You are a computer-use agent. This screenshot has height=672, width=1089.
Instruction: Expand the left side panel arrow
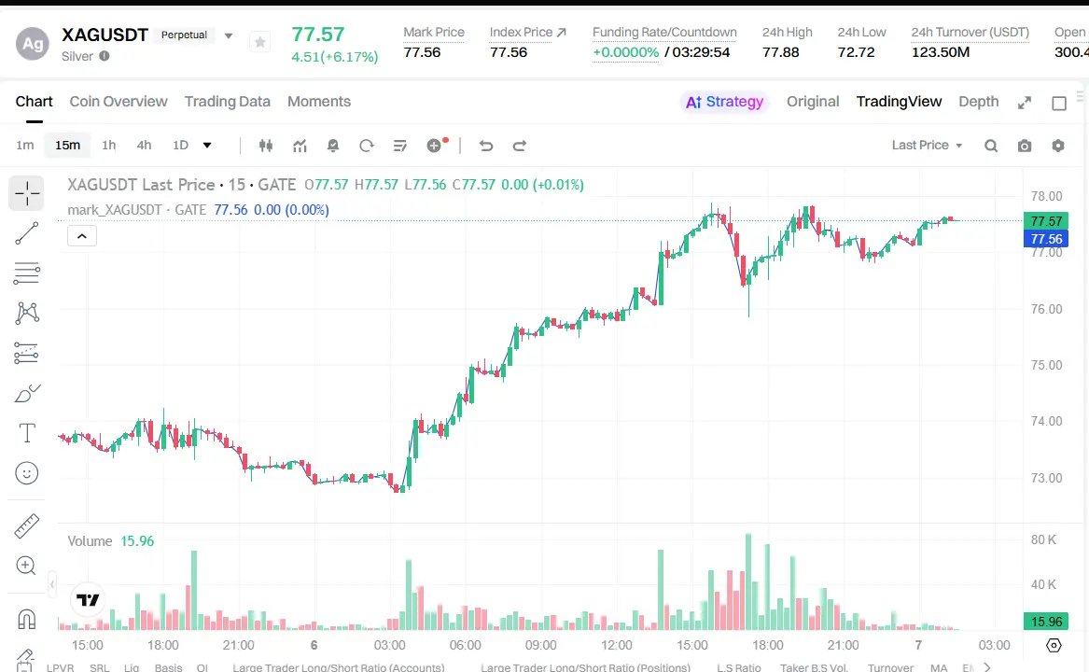tap(52, 584)
